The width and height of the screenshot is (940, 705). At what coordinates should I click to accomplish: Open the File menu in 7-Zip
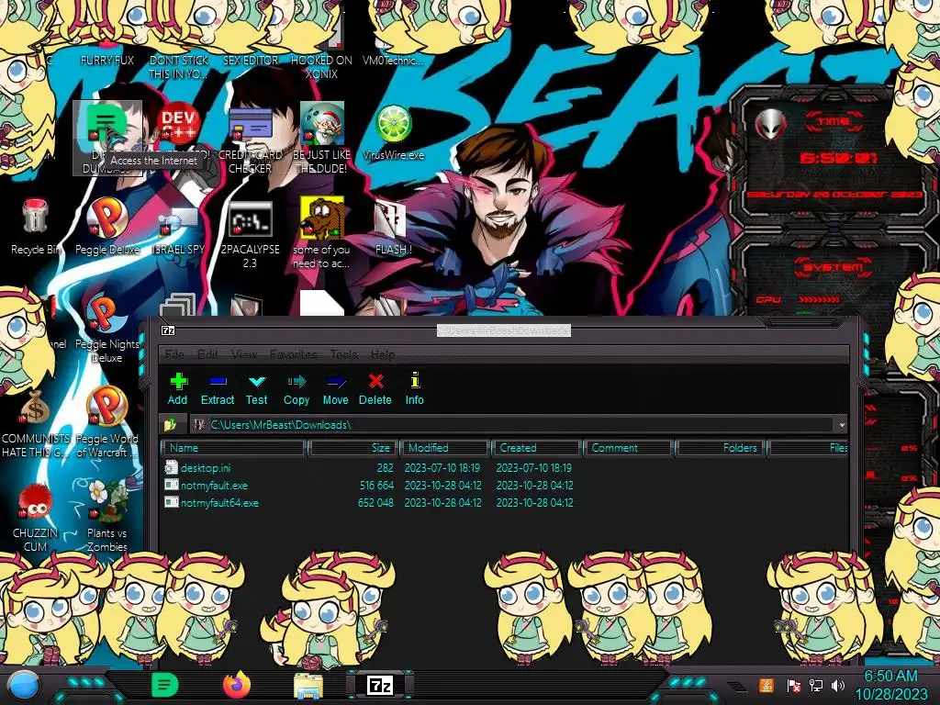[174, 354]
